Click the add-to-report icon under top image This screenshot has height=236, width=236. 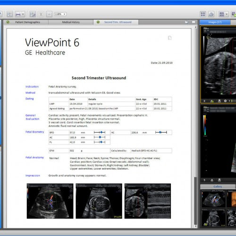[x=212, y=101]
